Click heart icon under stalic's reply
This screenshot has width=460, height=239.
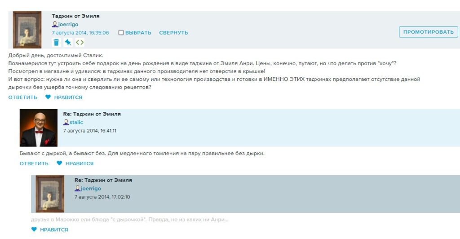[x=59, y=164]
